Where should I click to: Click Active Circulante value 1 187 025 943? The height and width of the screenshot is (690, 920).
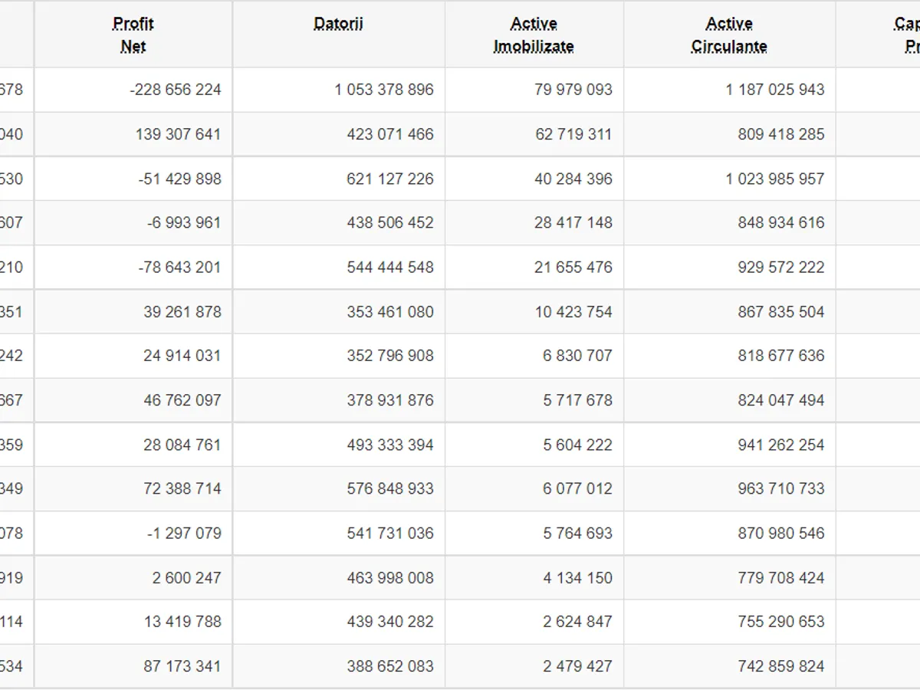tap(774, 90)
